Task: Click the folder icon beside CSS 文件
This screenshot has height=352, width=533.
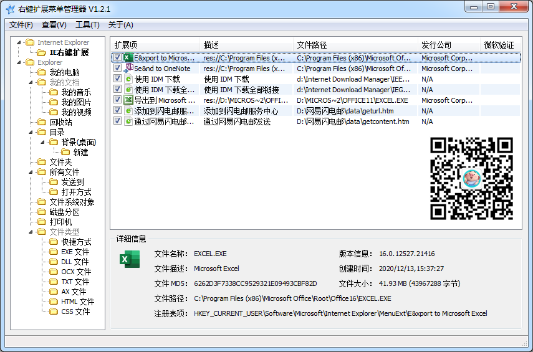Action: coord(54,312)
